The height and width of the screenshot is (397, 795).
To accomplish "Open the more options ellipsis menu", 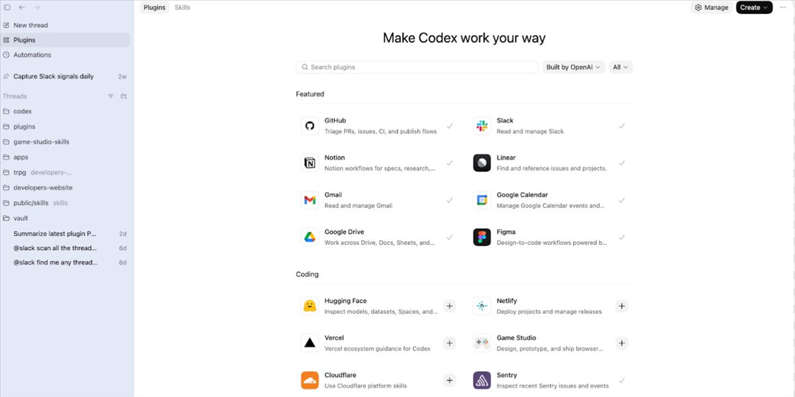I will tap(783, 7).
